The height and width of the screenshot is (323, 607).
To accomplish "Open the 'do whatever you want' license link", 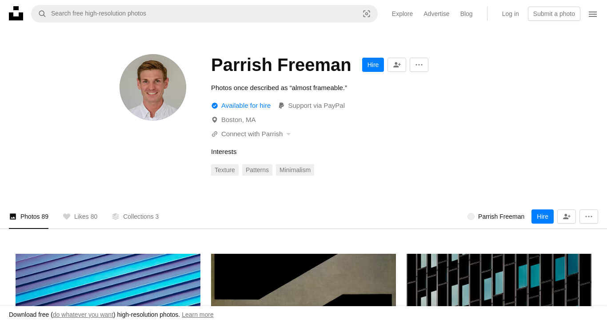I will pyautogui.click(x=83, y=315).
